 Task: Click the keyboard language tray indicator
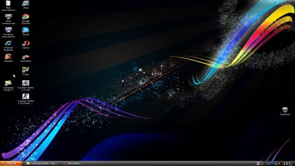click(258, 163)
